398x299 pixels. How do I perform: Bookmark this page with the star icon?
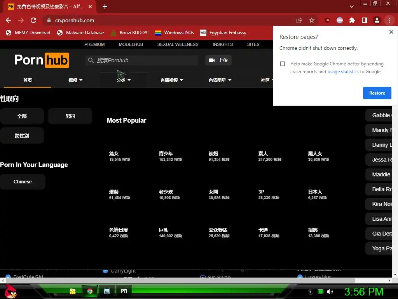coord(312,20)
